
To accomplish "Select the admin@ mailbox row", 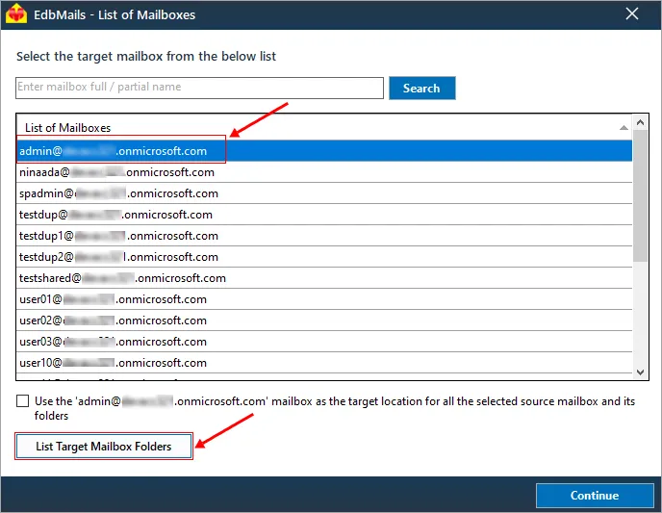I will point(324,151).
